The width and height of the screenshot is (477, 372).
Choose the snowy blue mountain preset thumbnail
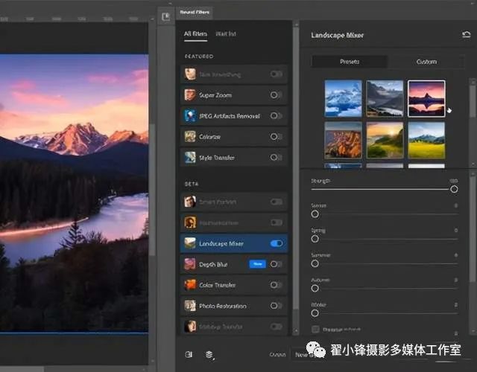click(343, 98)
